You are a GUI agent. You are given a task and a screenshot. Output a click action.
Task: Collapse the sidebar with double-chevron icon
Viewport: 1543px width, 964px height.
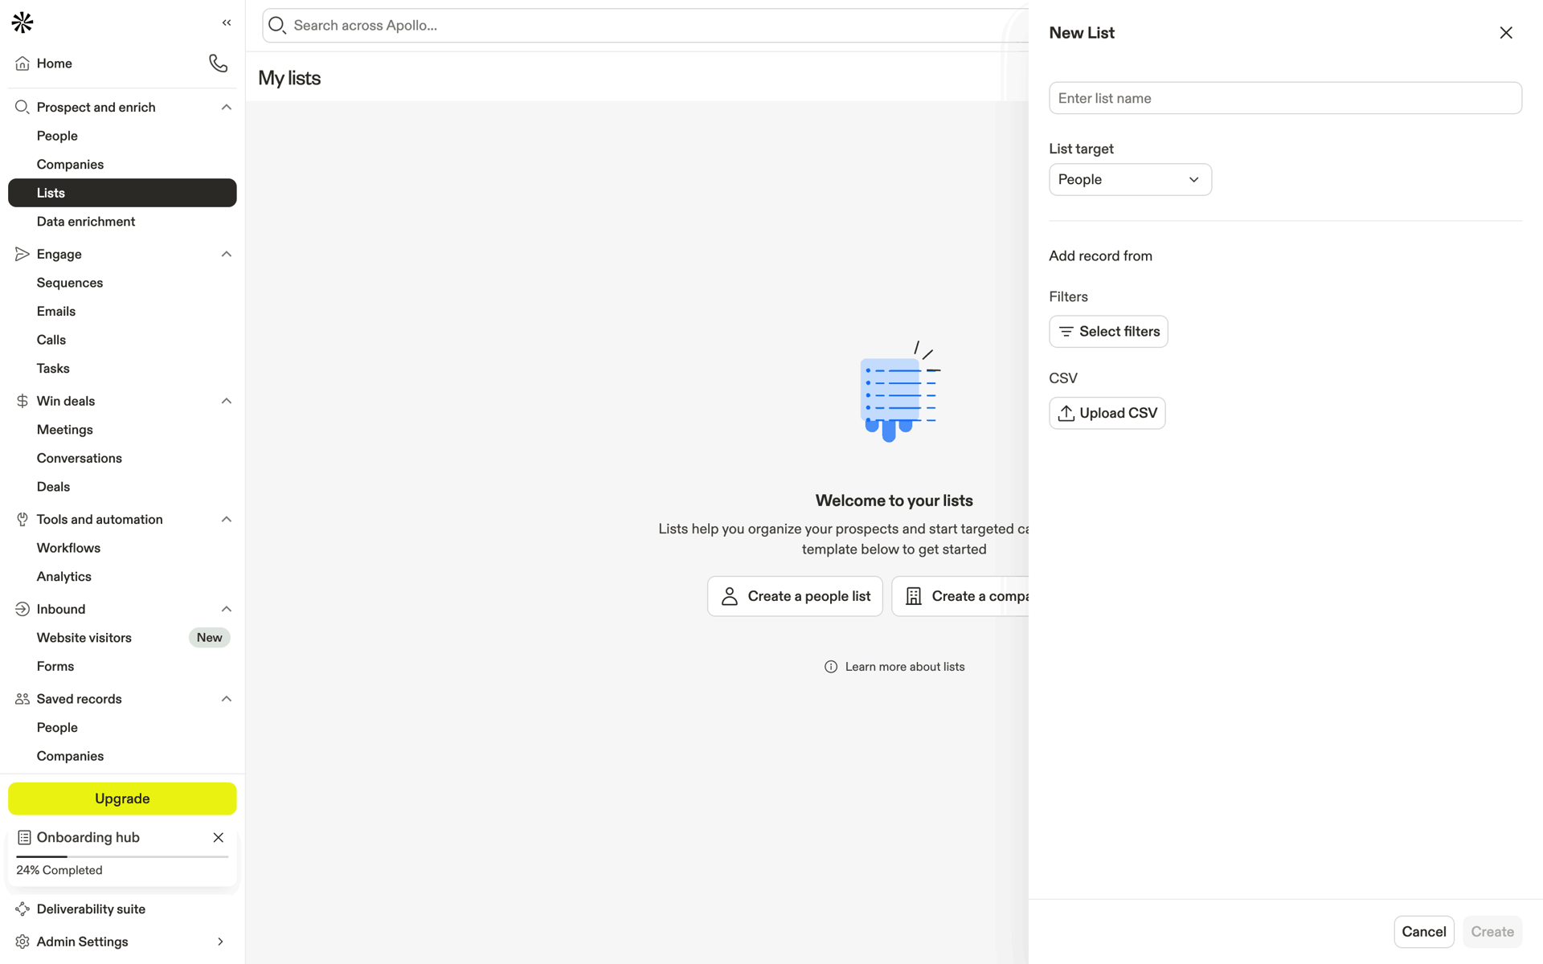(227, 22)
